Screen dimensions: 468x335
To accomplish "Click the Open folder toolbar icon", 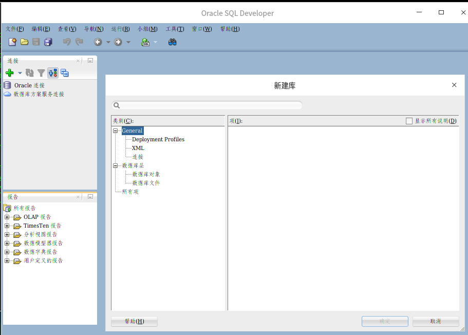I will (25, 42).
